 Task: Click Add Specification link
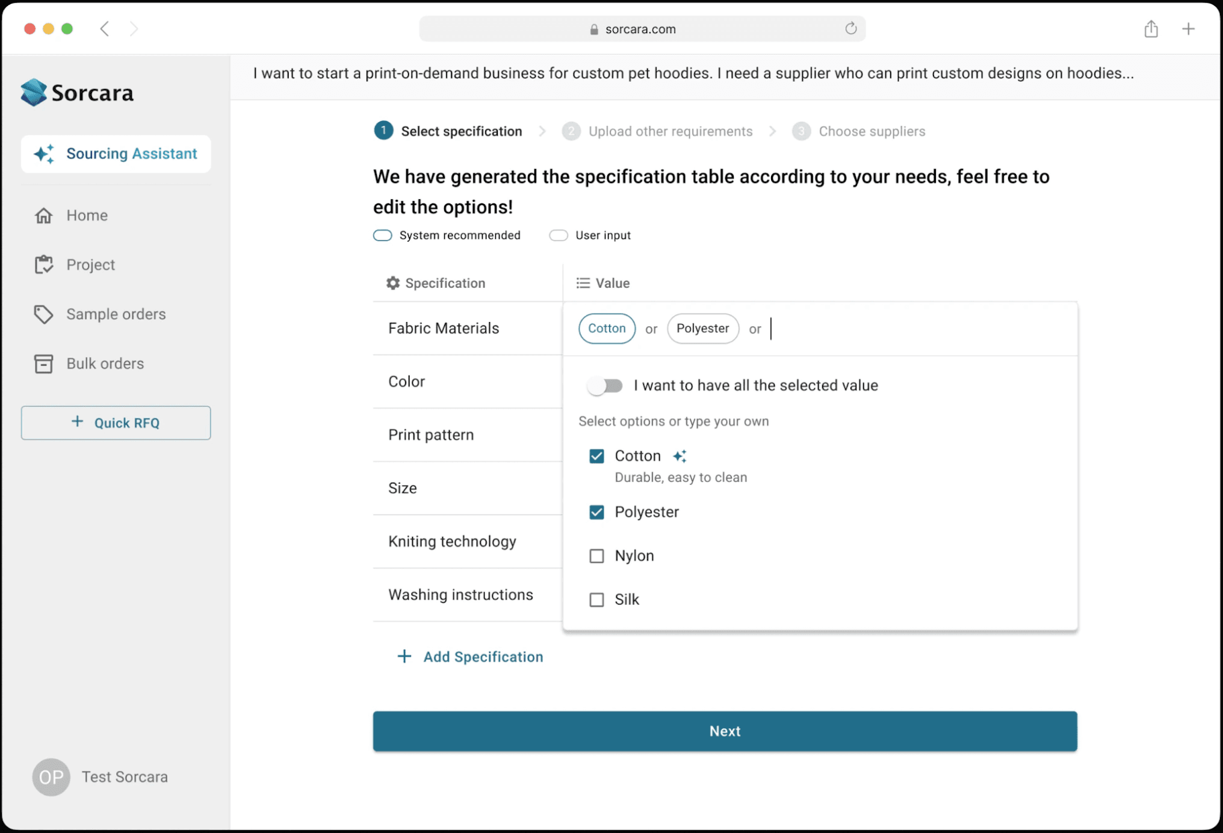pyautogui.click(x=470, y=657)
